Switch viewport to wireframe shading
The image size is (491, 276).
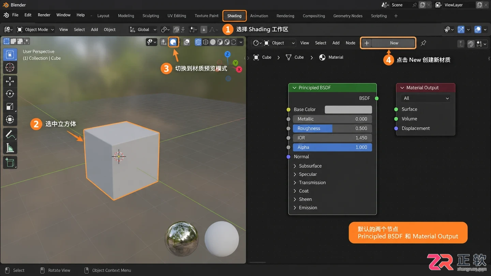coord(206,42)
